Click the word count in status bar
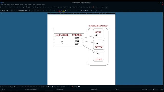This screenshot has width=164, height=92. (31, 89)
